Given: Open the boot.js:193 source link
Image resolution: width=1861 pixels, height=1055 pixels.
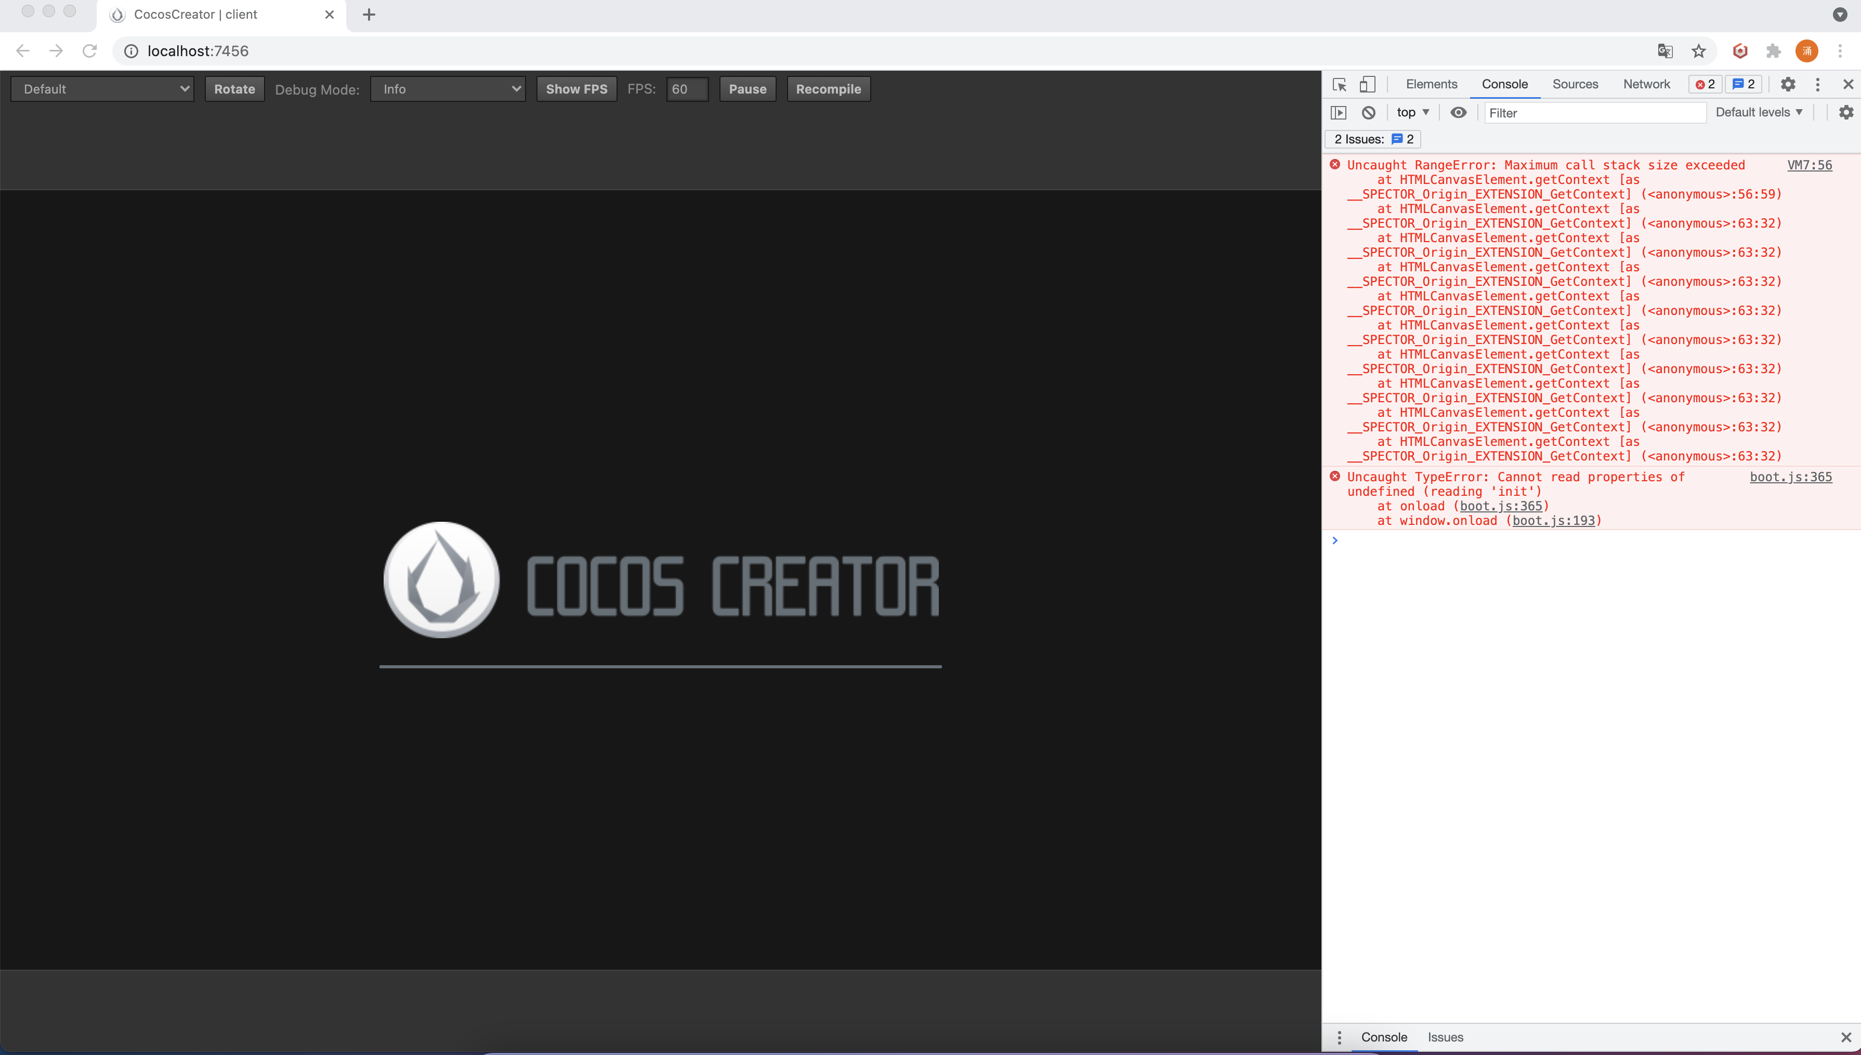Looking at the screenshot, I should tap(1553, 520).
